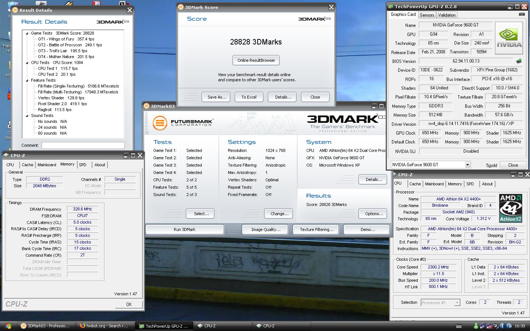Click the Image Quality... button
Screen dimensions: 530x331
click(x=266, y=229)
